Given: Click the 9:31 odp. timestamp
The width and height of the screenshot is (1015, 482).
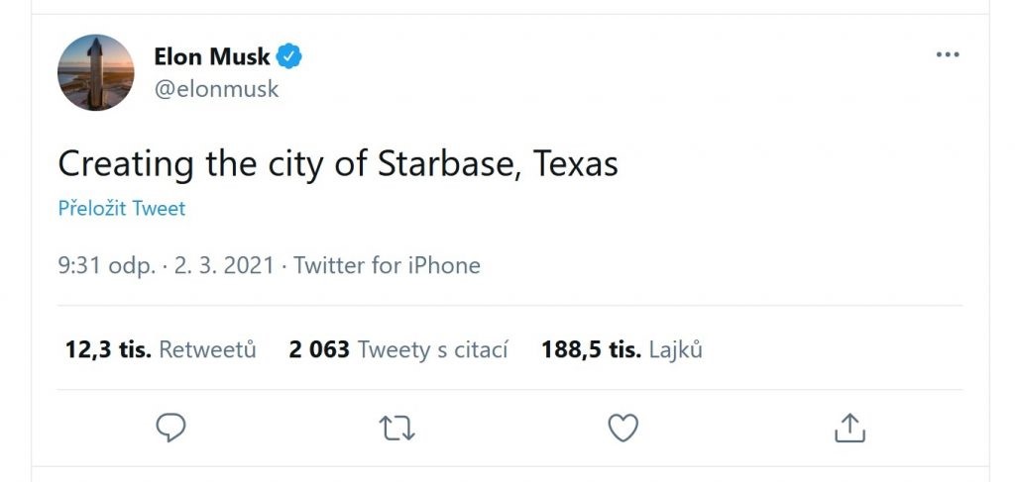Looking at the screenshot, I should [x=106, y=265].
